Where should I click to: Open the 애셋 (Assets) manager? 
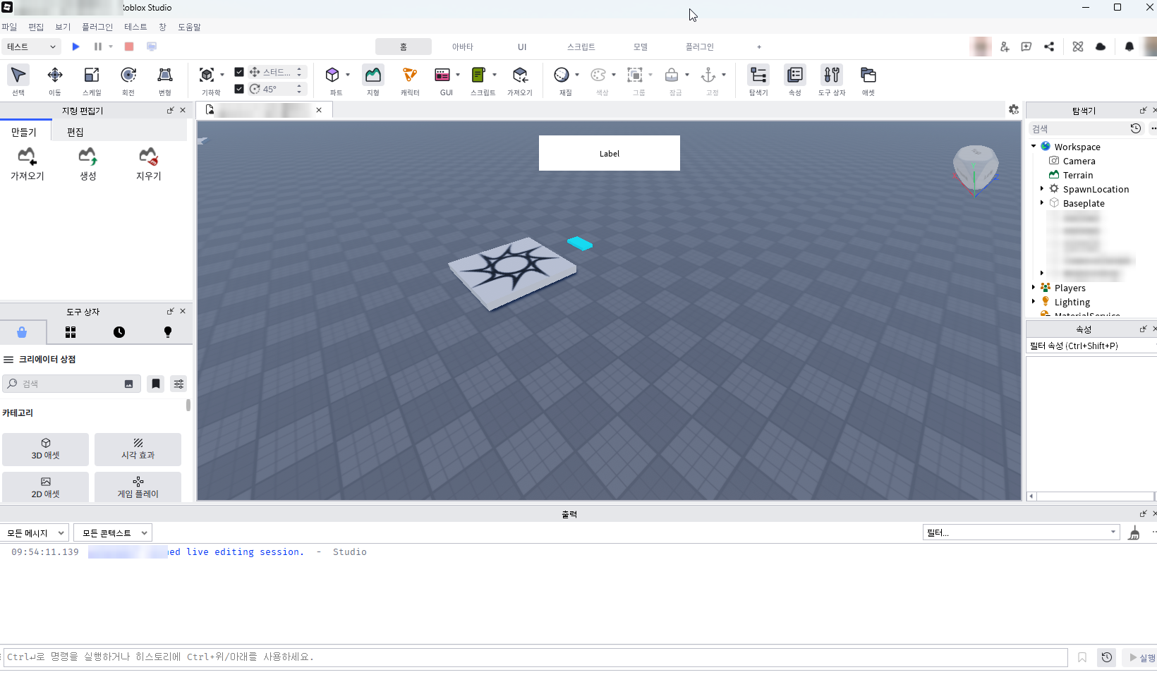868,80
